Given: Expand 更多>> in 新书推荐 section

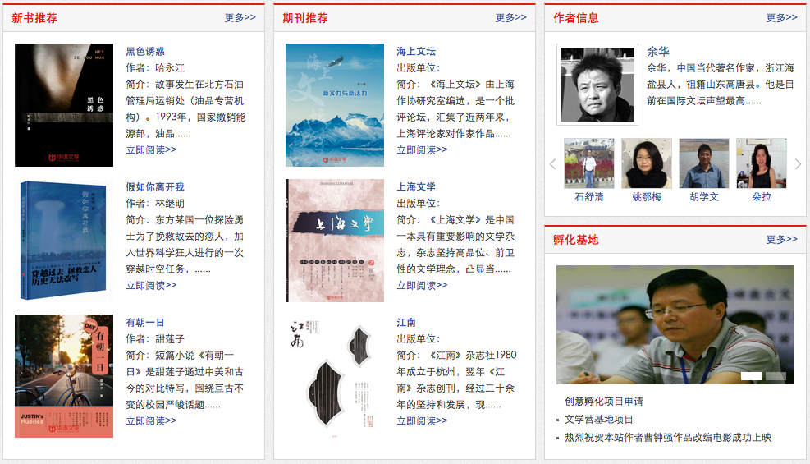Looking at the screenshot, I should pos(240,17).
